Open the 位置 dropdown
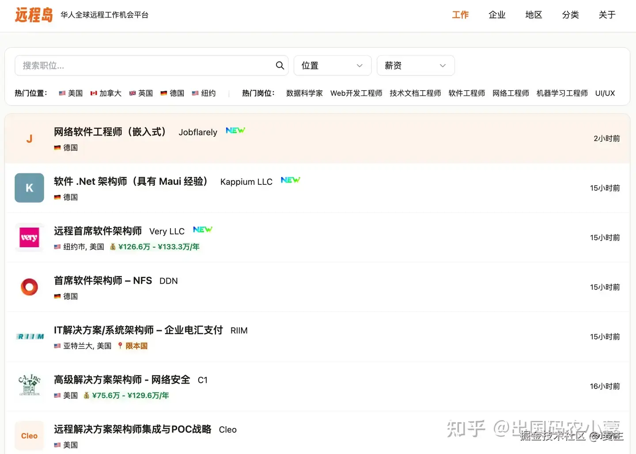Image resolution: width=636 pixels, height=454 pixels. click(x=333, y=65)
